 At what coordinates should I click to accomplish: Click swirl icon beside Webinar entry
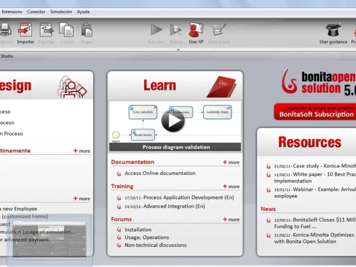pyautogui.click(x=269, y=190)
